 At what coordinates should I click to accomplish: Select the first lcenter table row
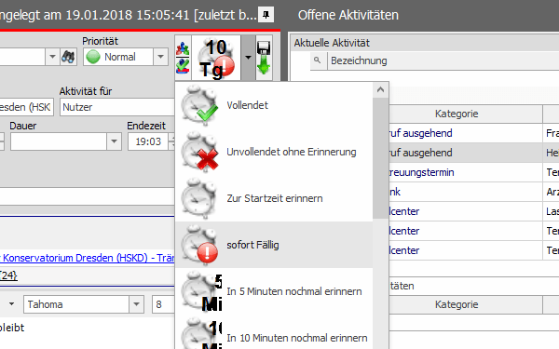pyautogui.click(x=474, y=211)
